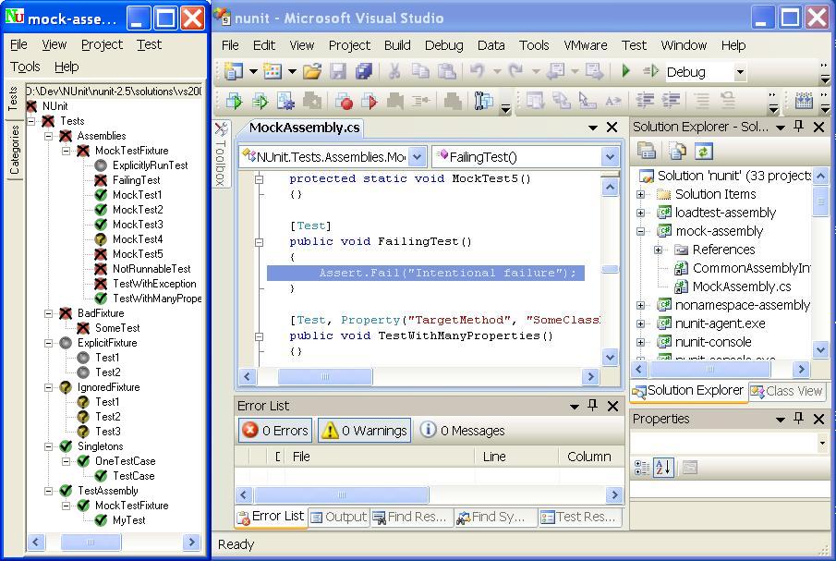Pin the Error List panel with auto-hide icon
This screenshot has height=561, width=836.
(x=593, y=406)
